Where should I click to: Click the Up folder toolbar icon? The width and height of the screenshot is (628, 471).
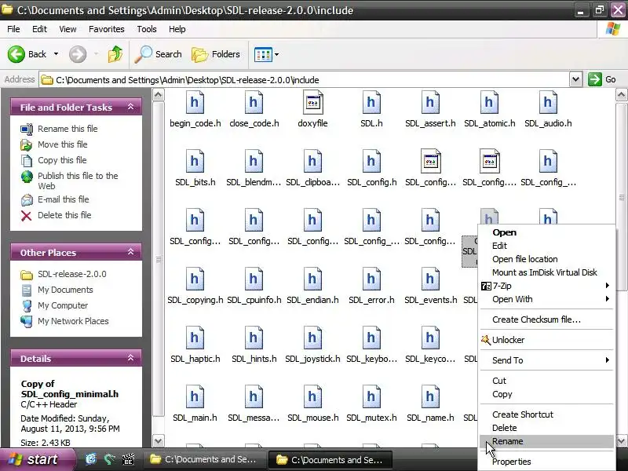[115, 54]
